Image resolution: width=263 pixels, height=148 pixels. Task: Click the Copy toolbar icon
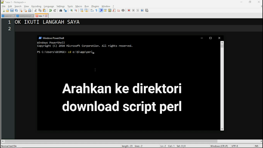click(x=40, y=10)
